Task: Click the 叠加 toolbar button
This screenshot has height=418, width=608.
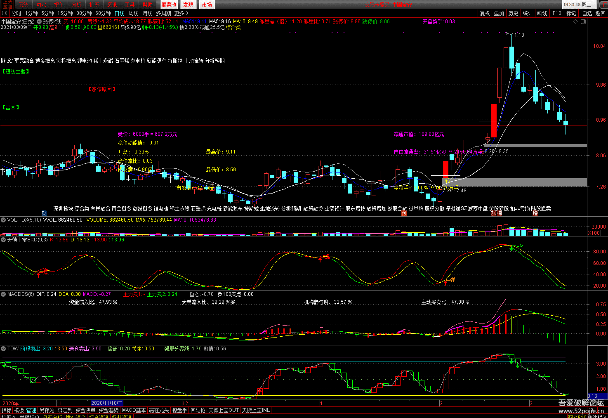Action: [x=499, y=13]
